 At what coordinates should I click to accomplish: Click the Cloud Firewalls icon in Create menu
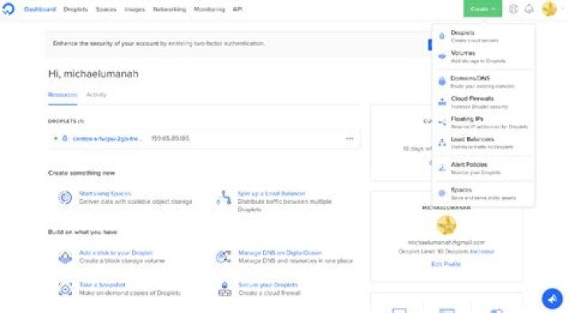pos(442,102)
